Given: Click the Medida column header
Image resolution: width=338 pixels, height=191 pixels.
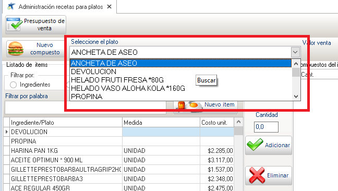Looking at the screenshot, I should 161,123.
